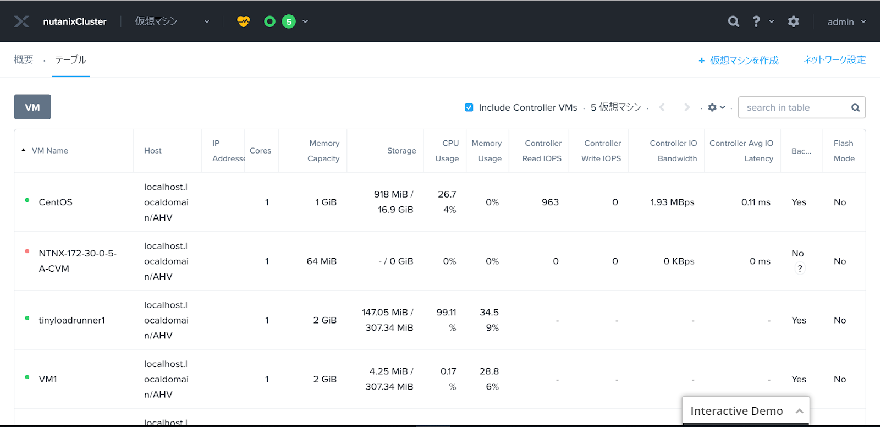The image size is (880, 427).
Task: Sort by Bac... backup column header
Action: point(801,151)
